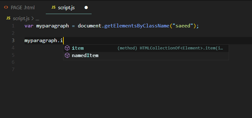Choose the namedItem suggestion
The image size is (252, 118).
coord(146,55)
